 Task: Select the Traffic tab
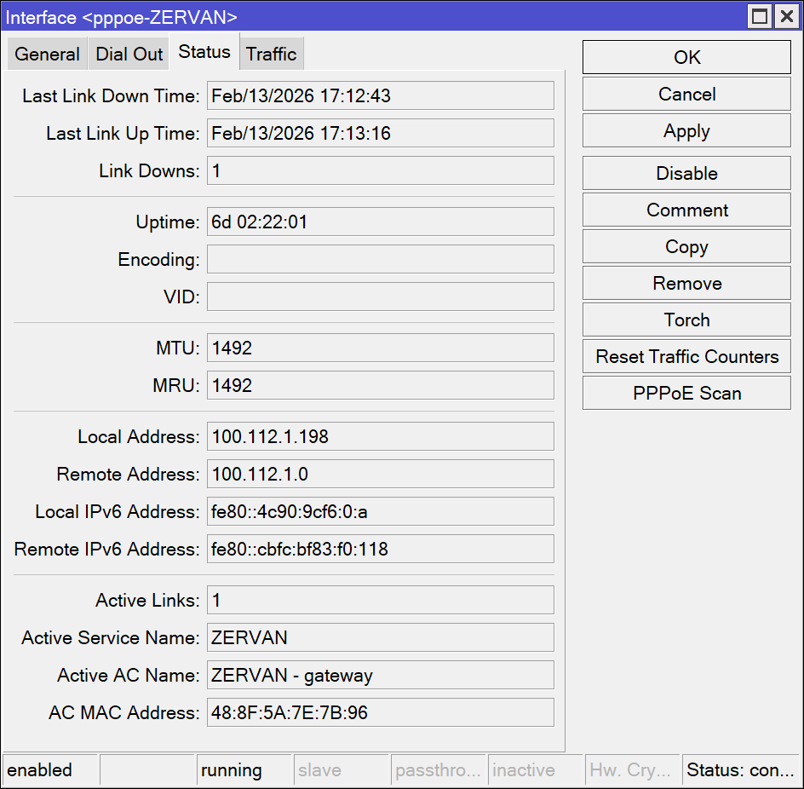point(271,53)
